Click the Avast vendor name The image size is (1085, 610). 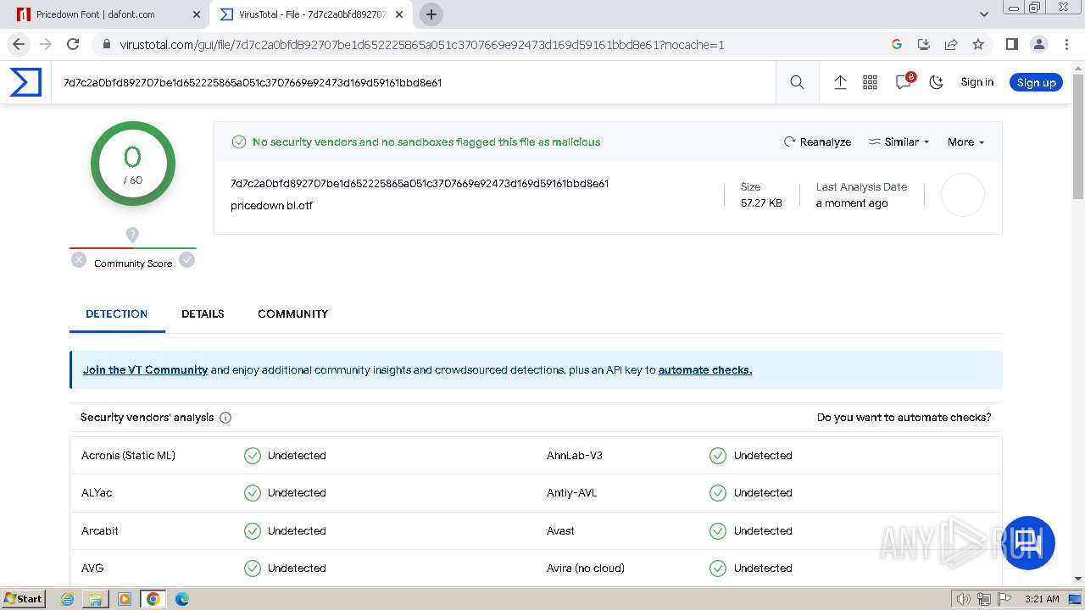coord(560,531)
